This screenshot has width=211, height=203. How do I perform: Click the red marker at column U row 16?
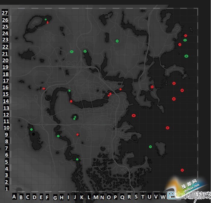tap(152, 87)
